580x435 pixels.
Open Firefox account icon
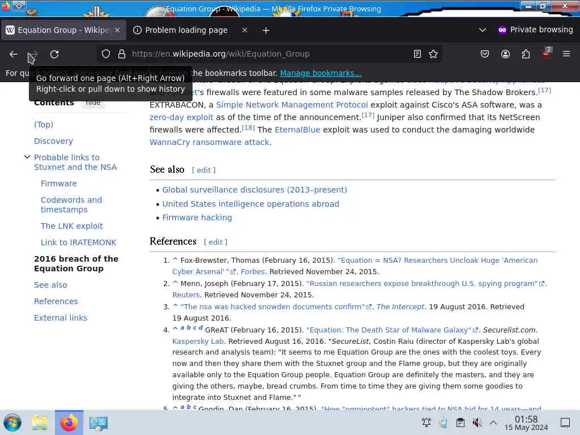[x=505, y=54]
